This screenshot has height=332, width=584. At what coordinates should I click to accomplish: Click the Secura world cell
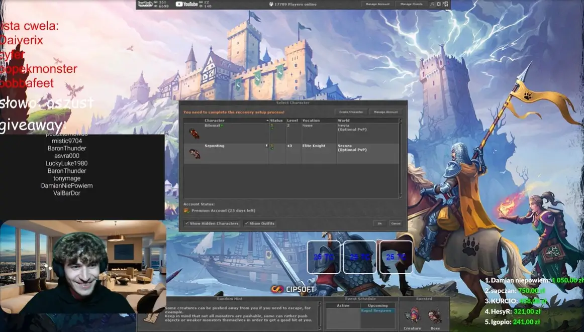point(352,148)
